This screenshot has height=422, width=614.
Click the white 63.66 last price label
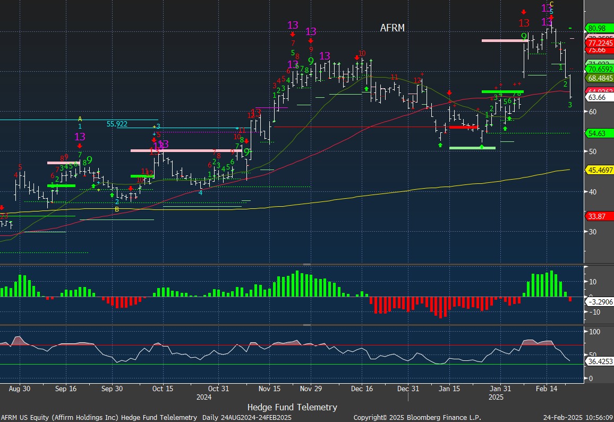point(599,98)
